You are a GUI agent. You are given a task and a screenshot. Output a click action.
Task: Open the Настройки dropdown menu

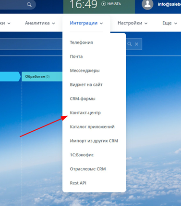(x=133, y=23)
